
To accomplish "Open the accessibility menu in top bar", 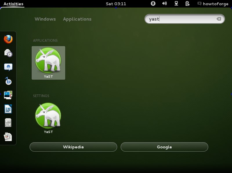I will click(153, 3).
